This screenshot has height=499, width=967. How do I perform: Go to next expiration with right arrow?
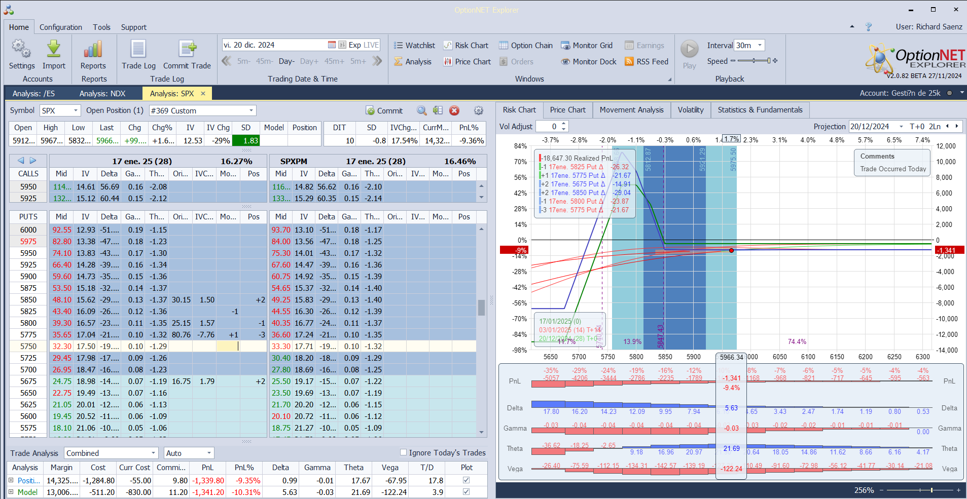pyautogui.click(x=33, y=161)
